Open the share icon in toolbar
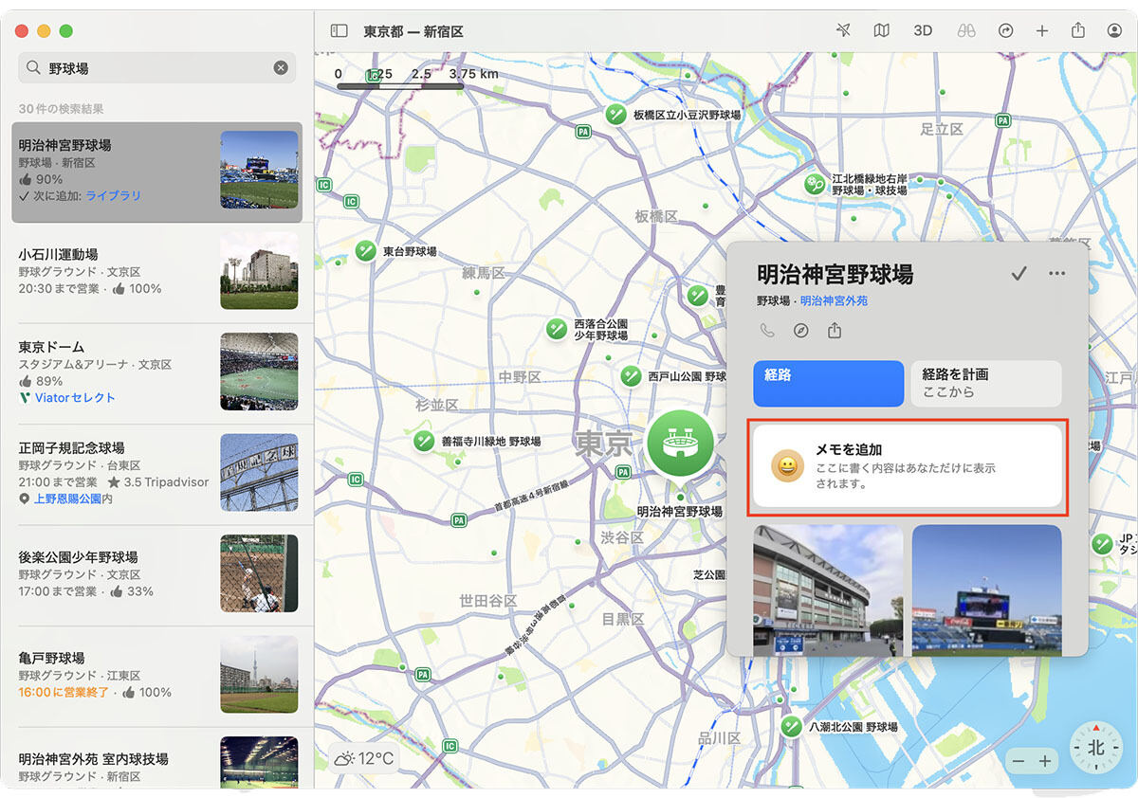The image size is (1138, 798). pos(1078,30)
